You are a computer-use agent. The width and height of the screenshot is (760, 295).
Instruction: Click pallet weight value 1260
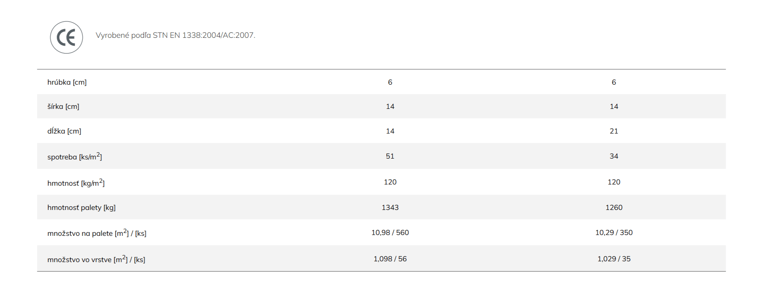tap(614, 207)
